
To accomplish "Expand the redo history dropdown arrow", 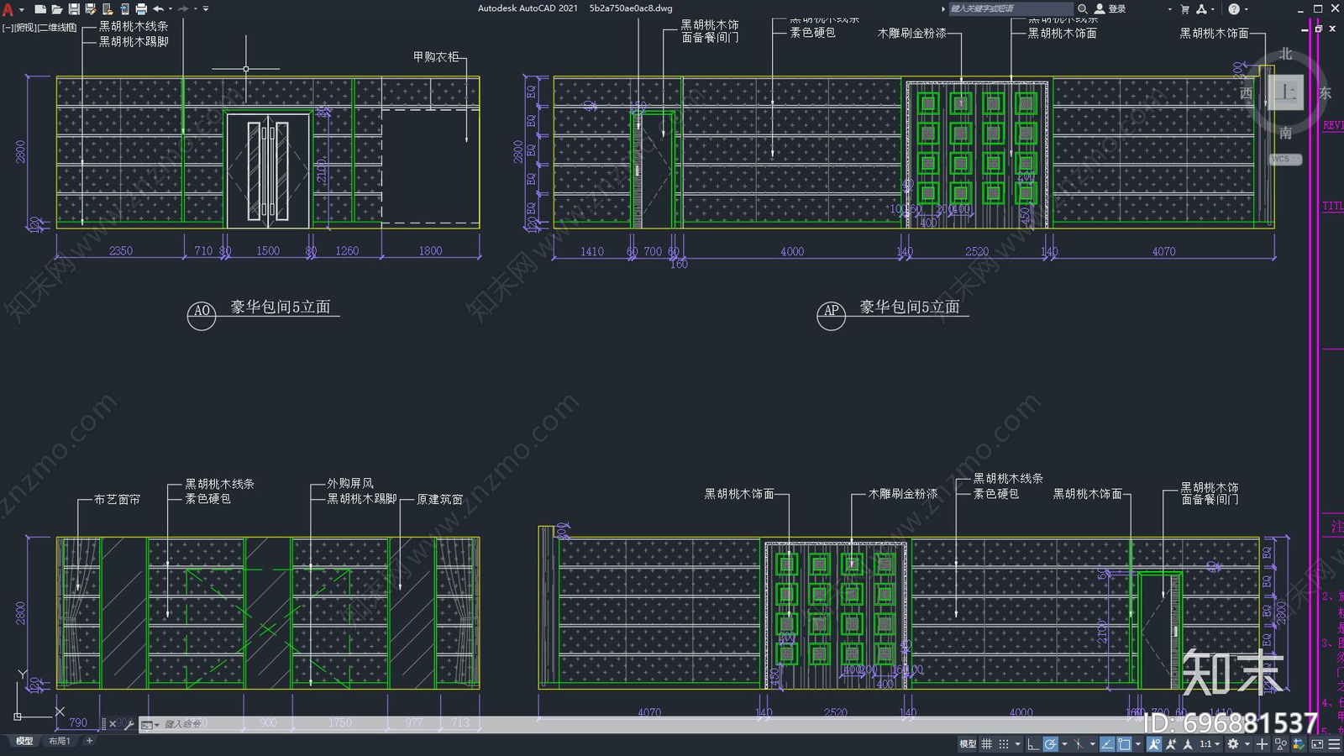I will [195, 9].
